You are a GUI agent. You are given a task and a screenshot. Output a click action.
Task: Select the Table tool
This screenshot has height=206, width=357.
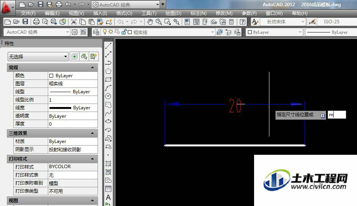click(108, 189)
